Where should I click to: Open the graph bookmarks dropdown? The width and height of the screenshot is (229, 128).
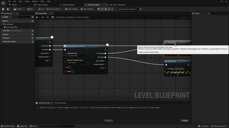tap(38, 17)
